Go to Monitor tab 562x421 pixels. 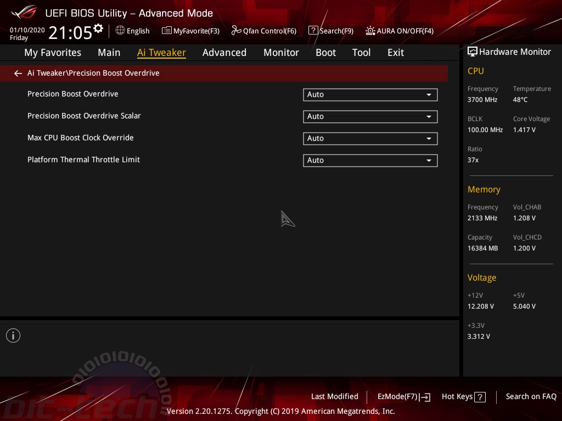[x=281, y=53]
